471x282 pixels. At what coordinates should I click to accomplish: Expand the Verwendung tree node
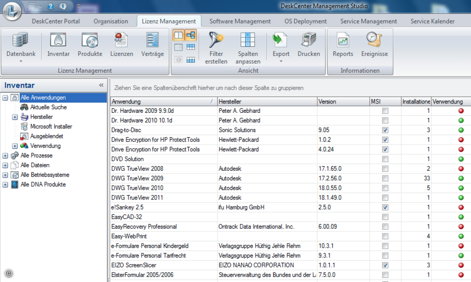pos(15,146)
